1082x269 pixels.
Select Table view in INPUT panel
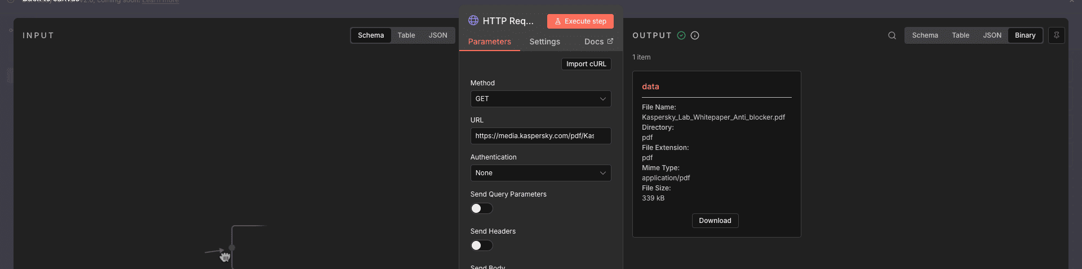tap(406, 35)
